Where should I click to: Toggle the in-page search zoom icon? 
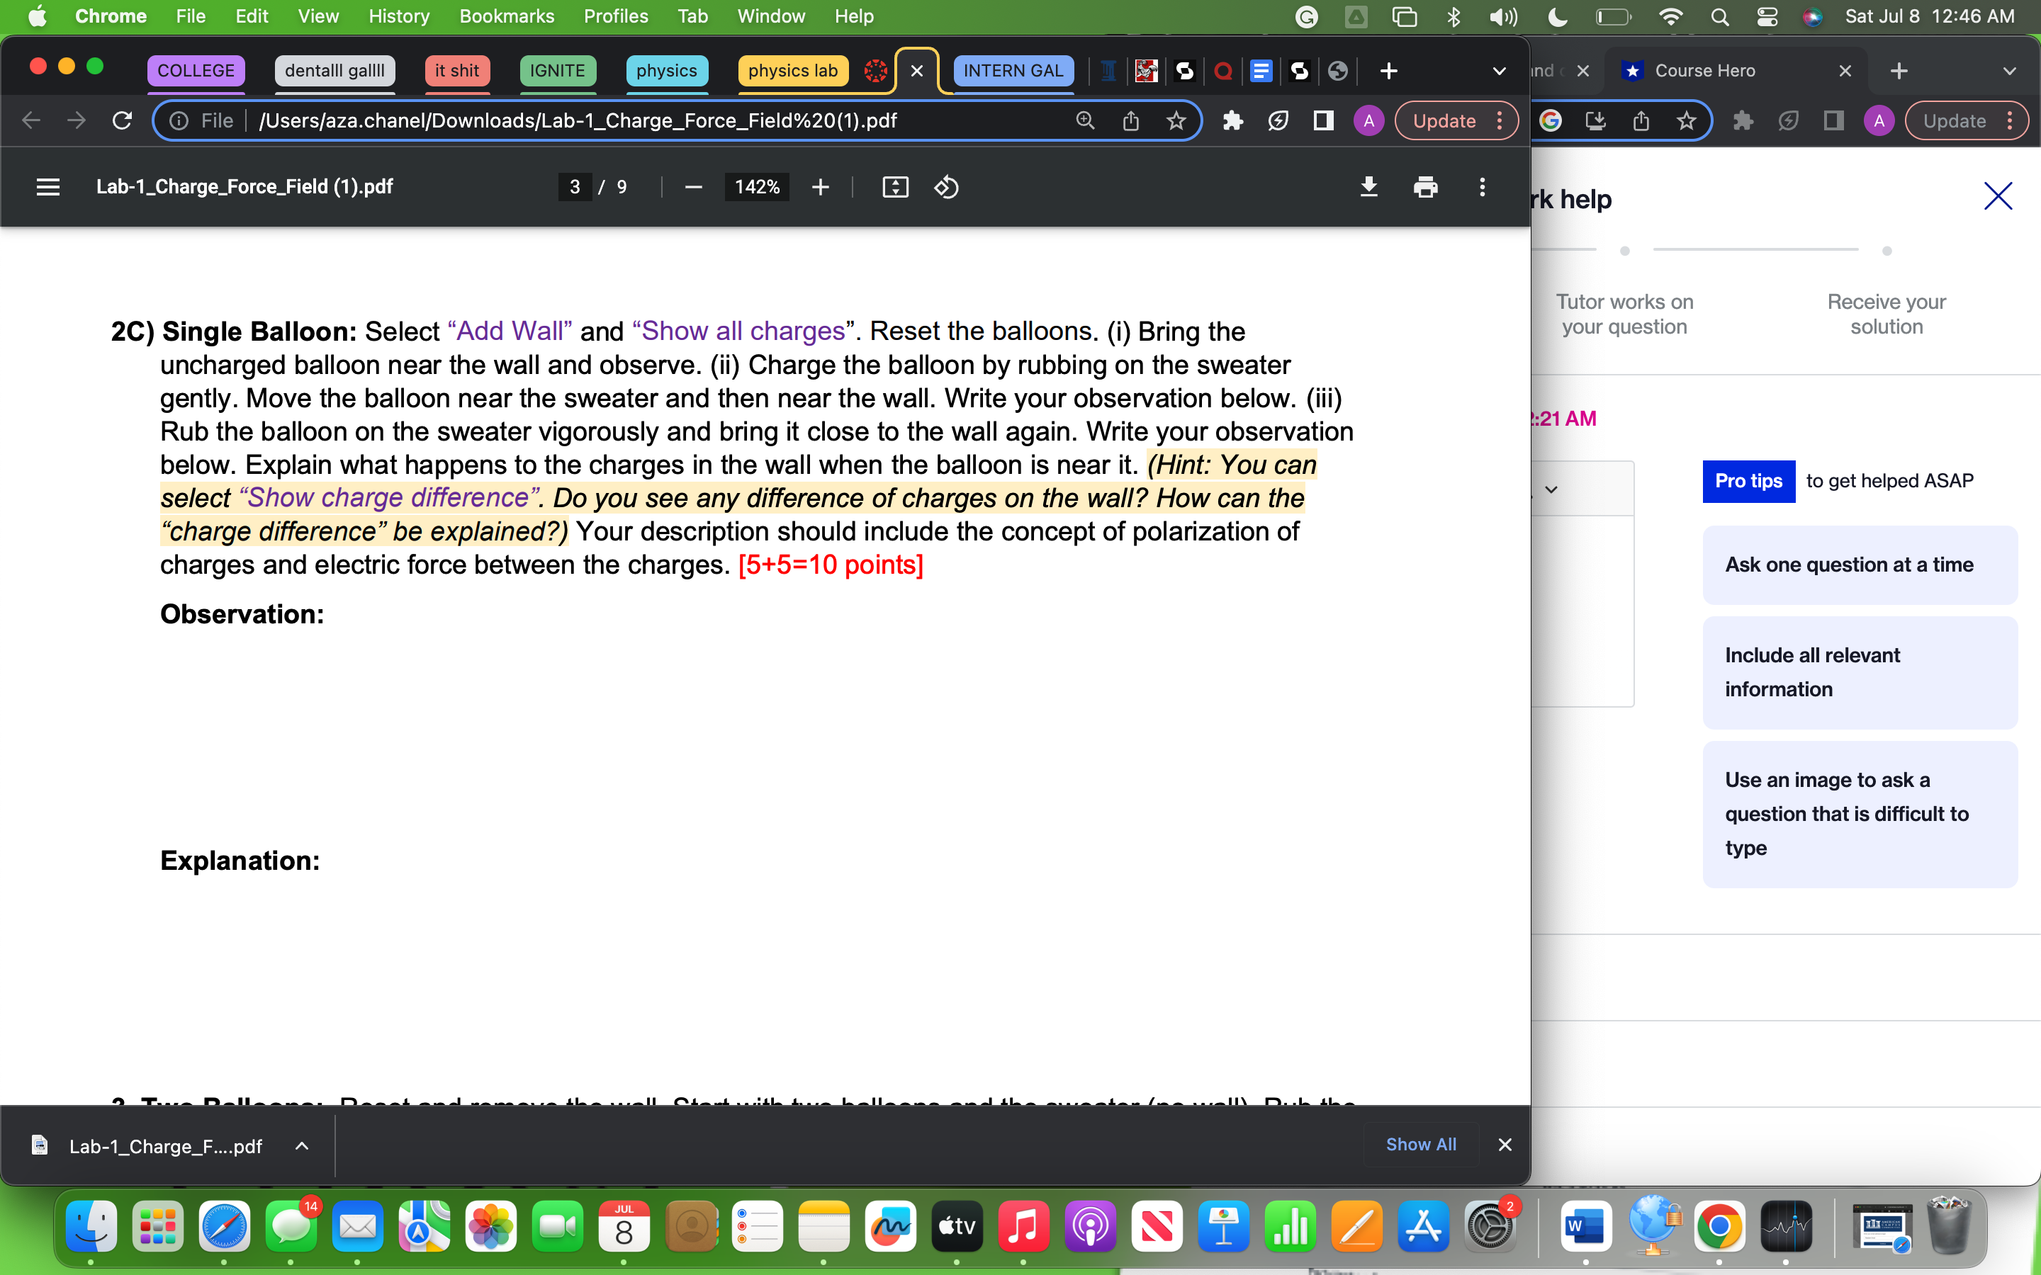[x=1084, y=120]
